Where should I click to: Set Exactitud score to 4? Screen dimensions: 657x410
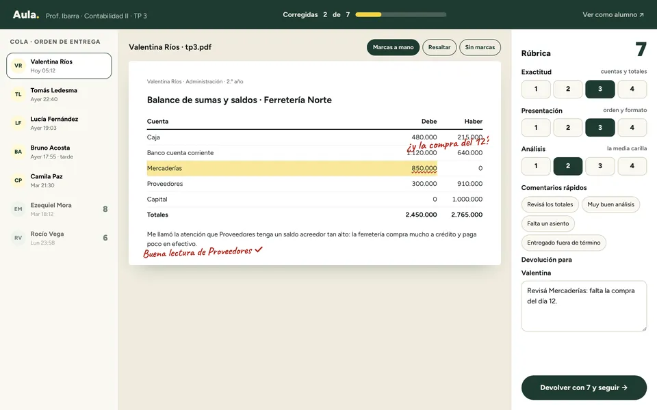pyautogui.click(x=632, y=89)
